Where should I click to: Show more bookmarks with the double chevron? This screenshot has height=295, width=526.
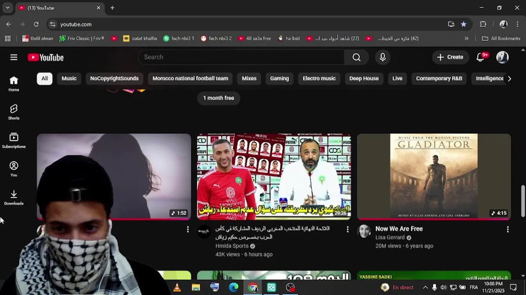coord(466,39)
